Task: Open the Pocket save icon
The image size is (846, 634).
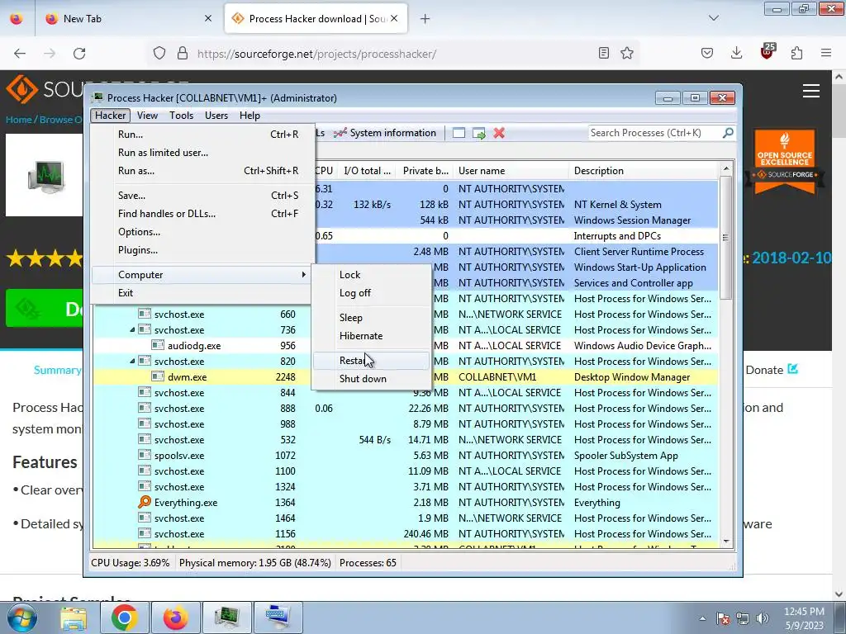Action: click(x=707, y=54)
